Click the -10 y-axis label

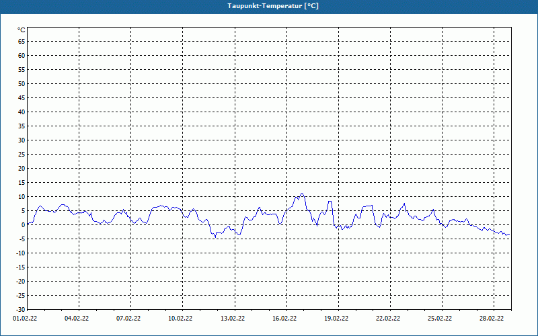point(21,253)
